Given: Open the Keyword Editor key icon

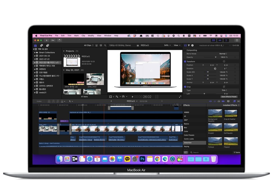Looking at the screenshot, I should click(x=53, y=40).
